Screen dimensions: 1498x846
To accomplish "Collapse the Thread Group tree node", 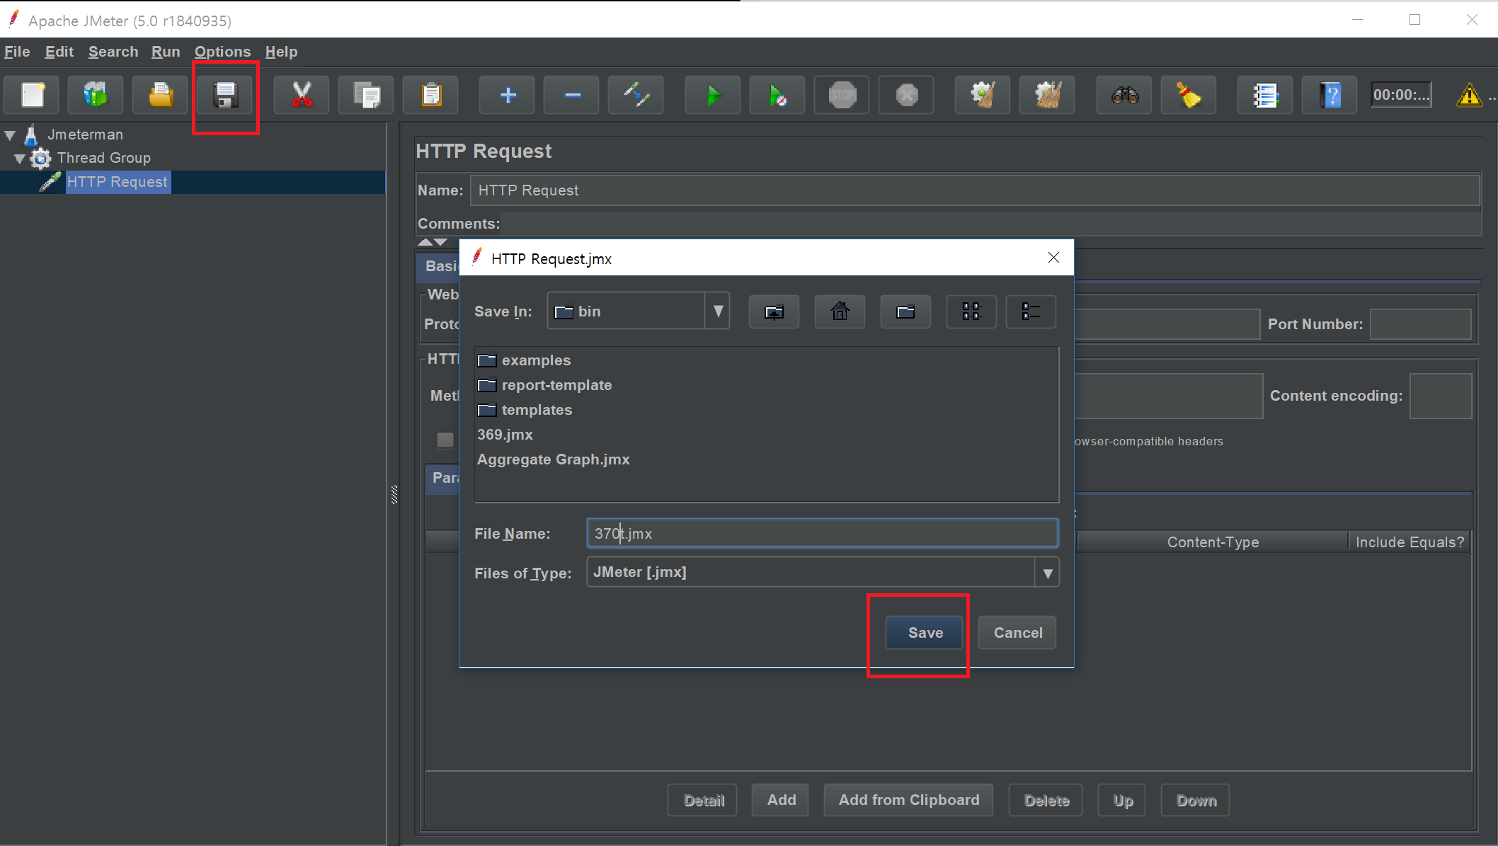I will pyautogui.click(x=20, y=159).
